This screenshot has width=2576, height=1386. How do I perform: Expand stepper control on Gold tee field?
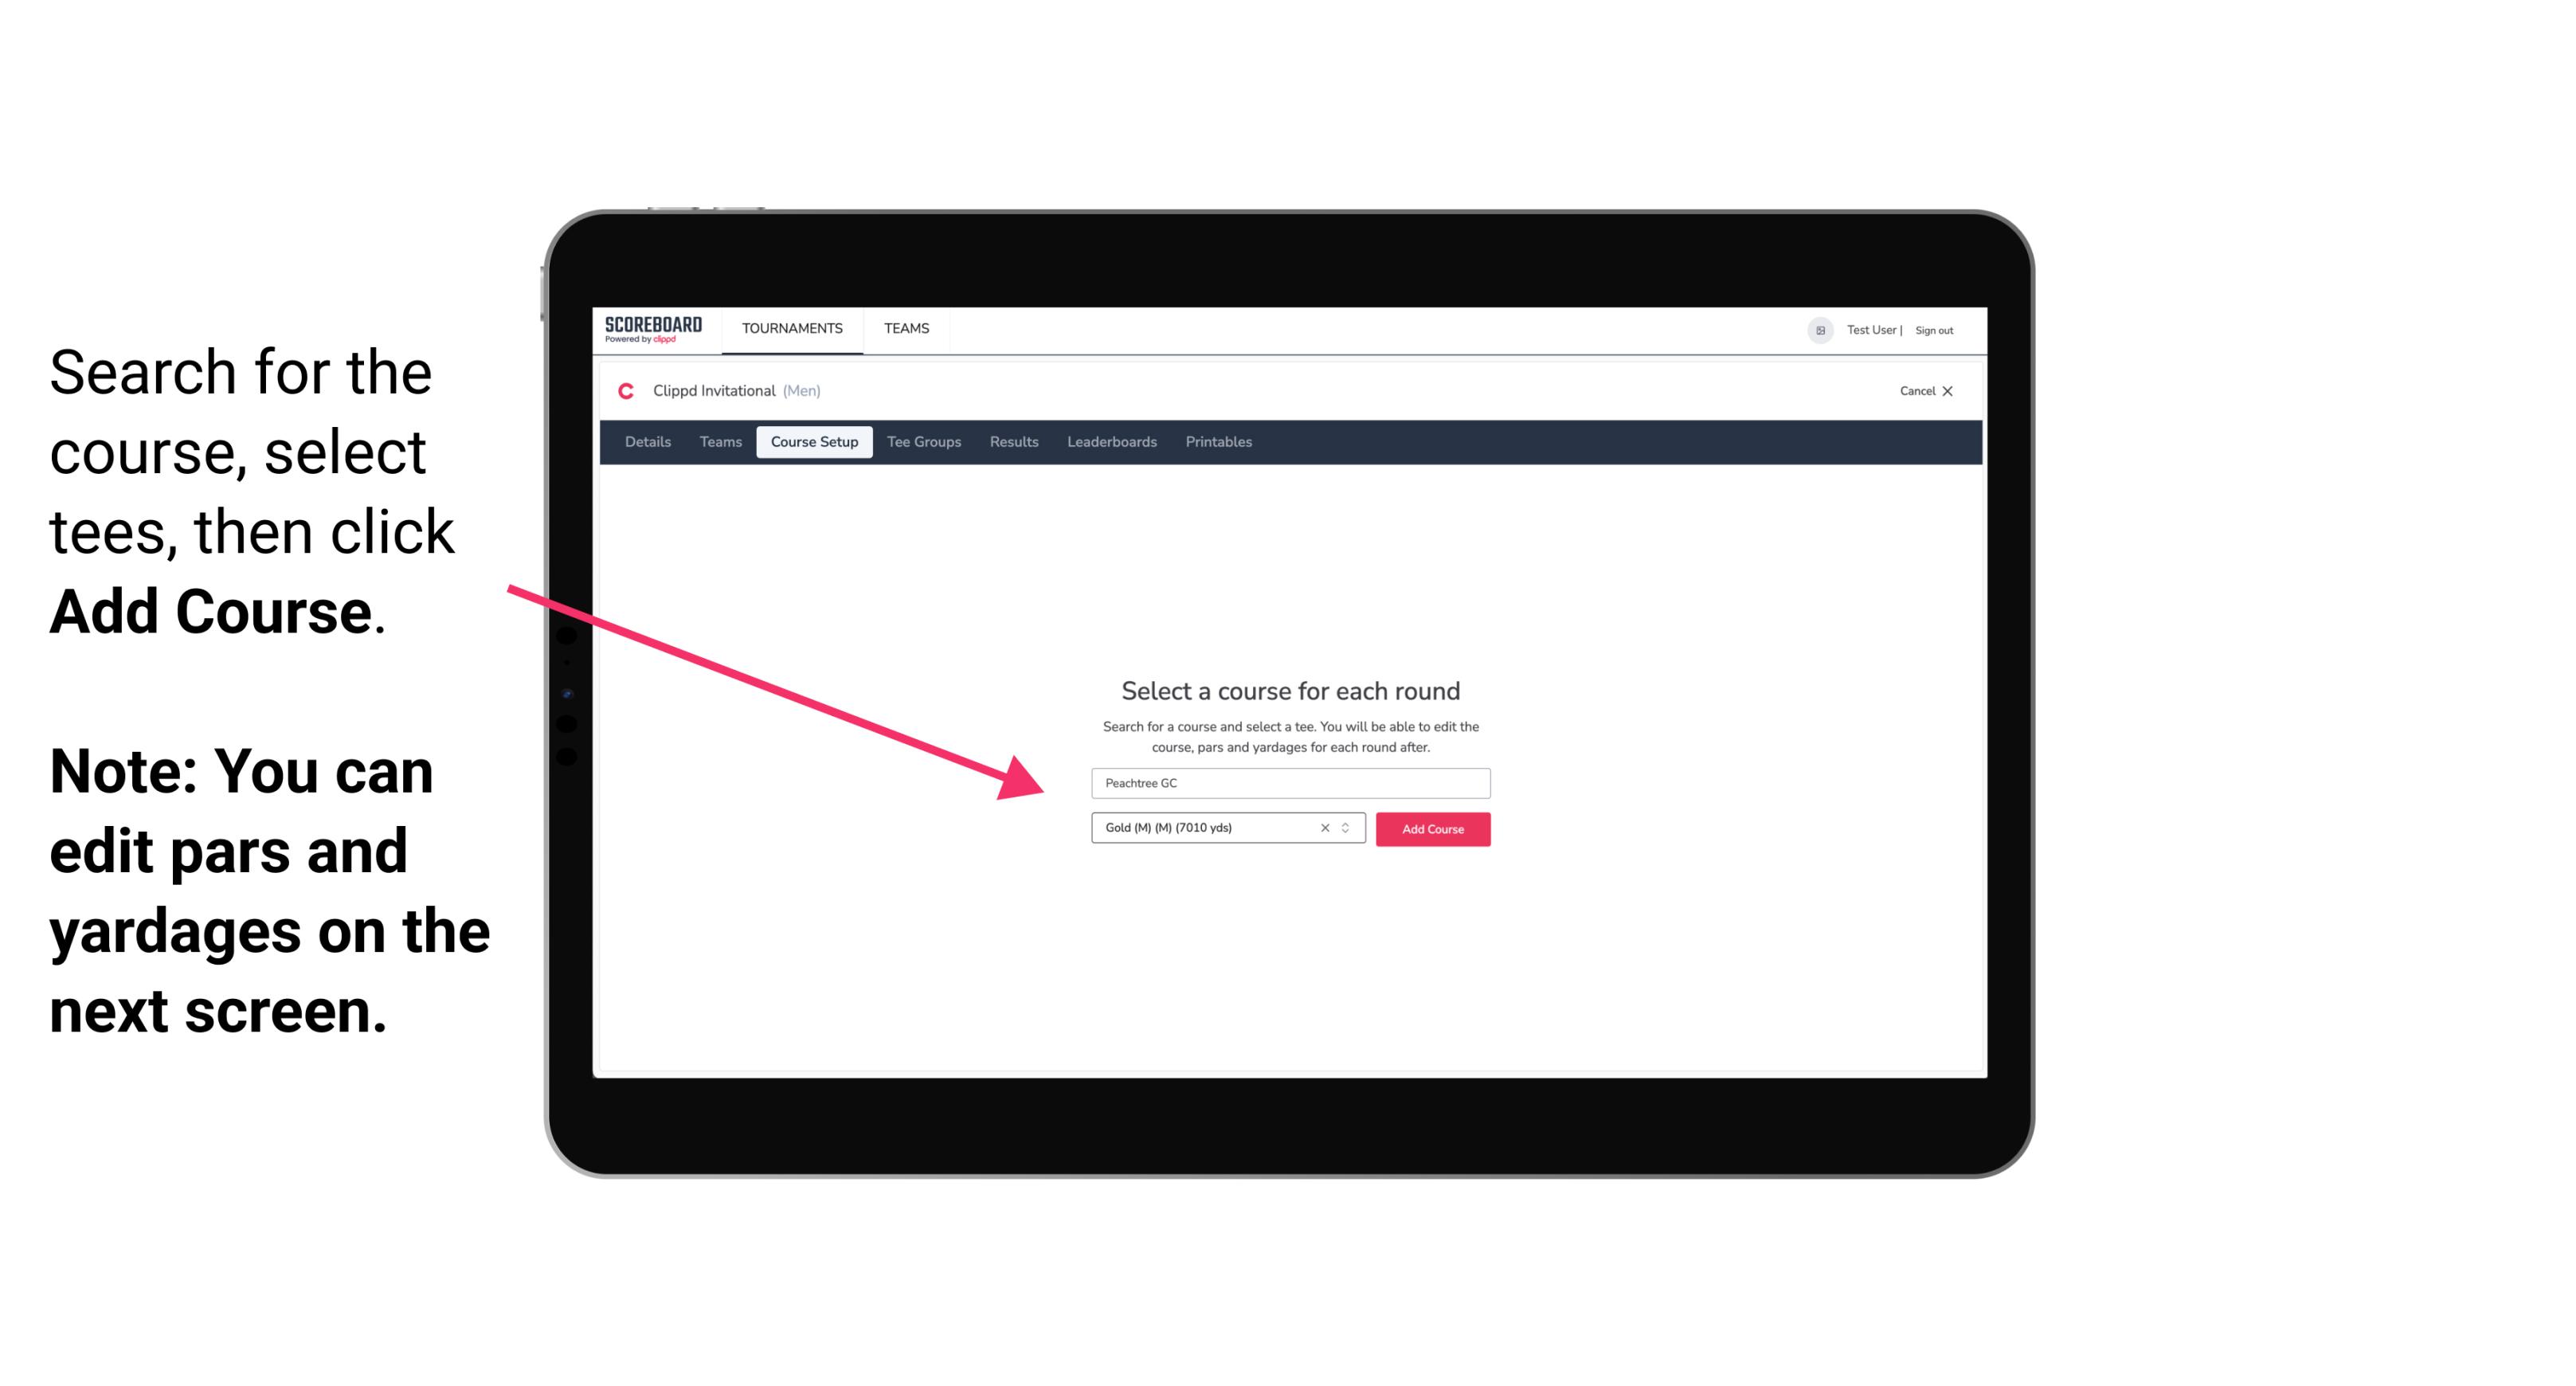pos(1348,829)
